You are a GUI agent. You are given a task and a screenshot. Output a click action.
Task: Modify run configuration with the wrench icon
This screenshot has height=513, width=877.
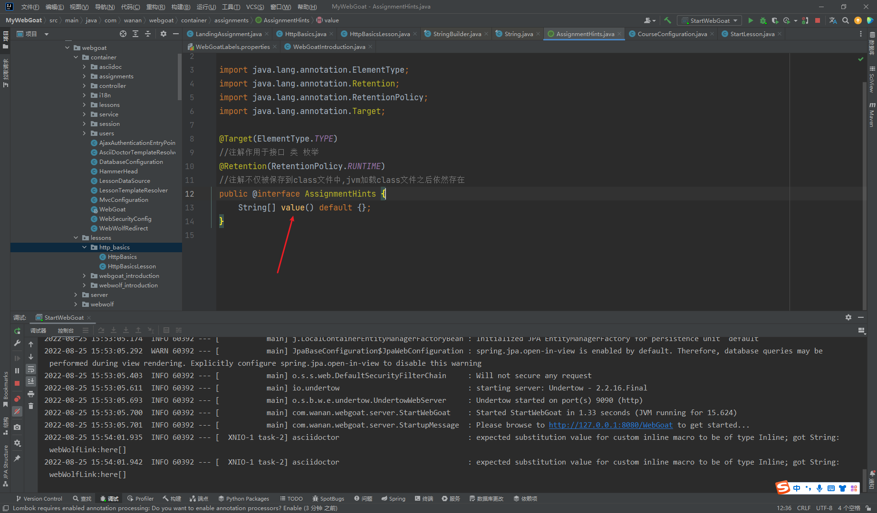coord(18,343)
